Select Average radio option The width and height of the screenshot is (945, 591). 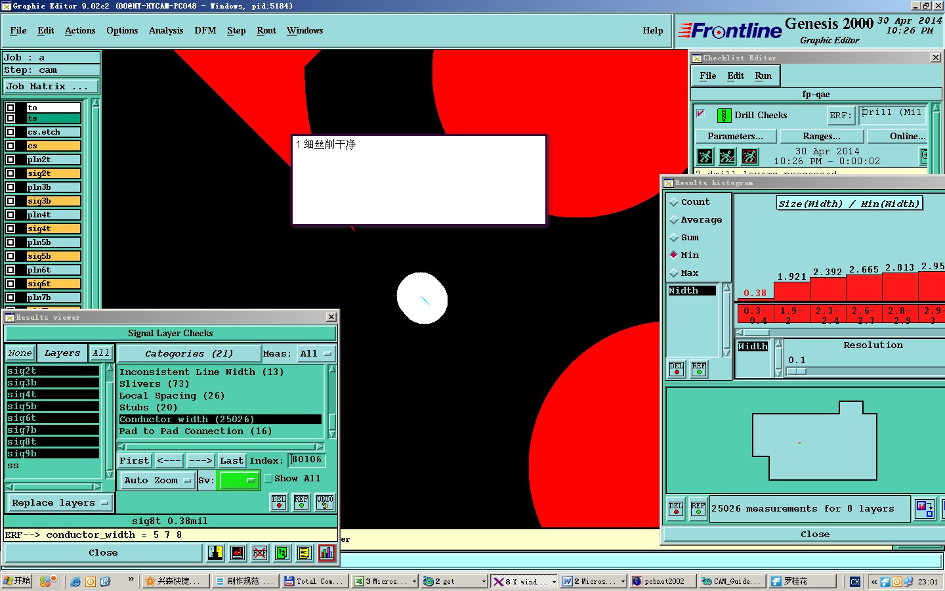[x=674, y=220]
